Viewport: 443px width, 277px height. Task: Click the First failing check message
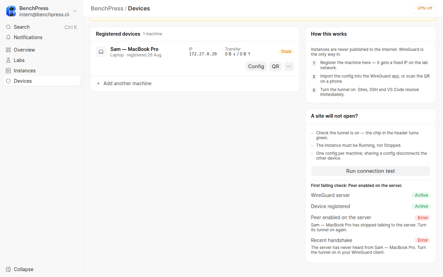pyautogui.click(x=356, y=186)
